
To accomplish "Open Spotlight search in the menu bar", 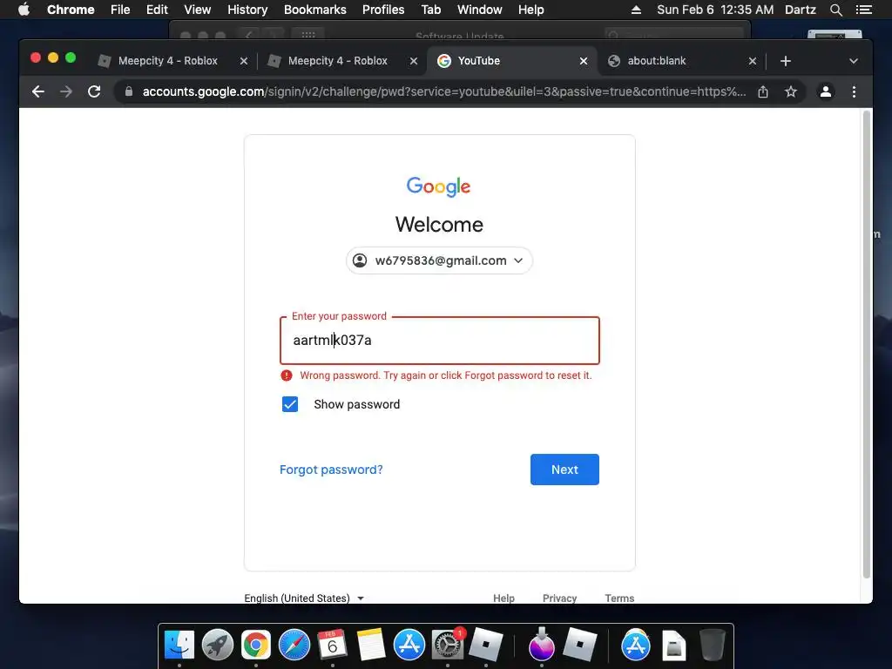I will (835, 10).
